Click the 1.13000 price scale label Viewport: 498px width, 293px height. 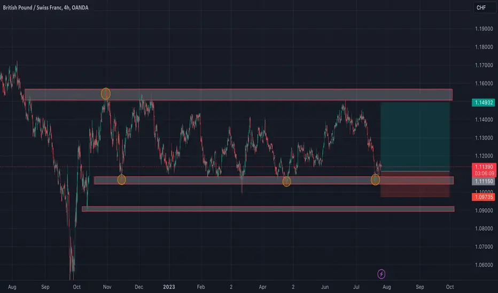pos(484,138)
